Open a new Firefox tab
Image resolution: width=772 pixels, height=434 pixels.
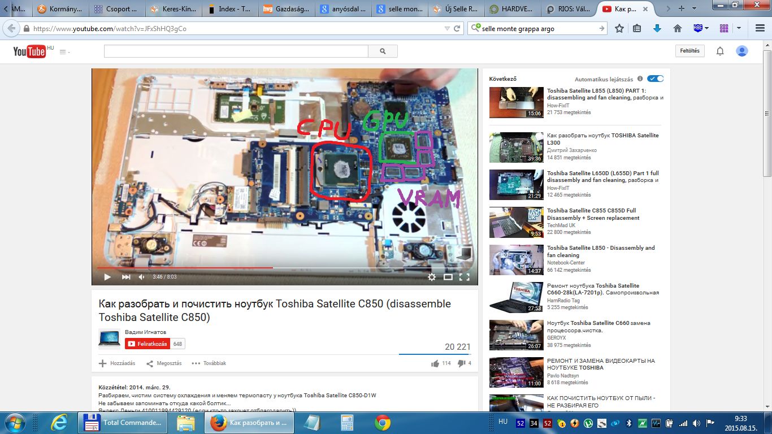[682, 8]
